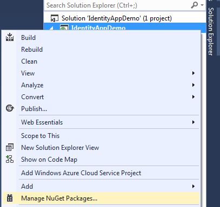Open Web Essentials menu entry
The image size is (220, 207).
[101, 122]
